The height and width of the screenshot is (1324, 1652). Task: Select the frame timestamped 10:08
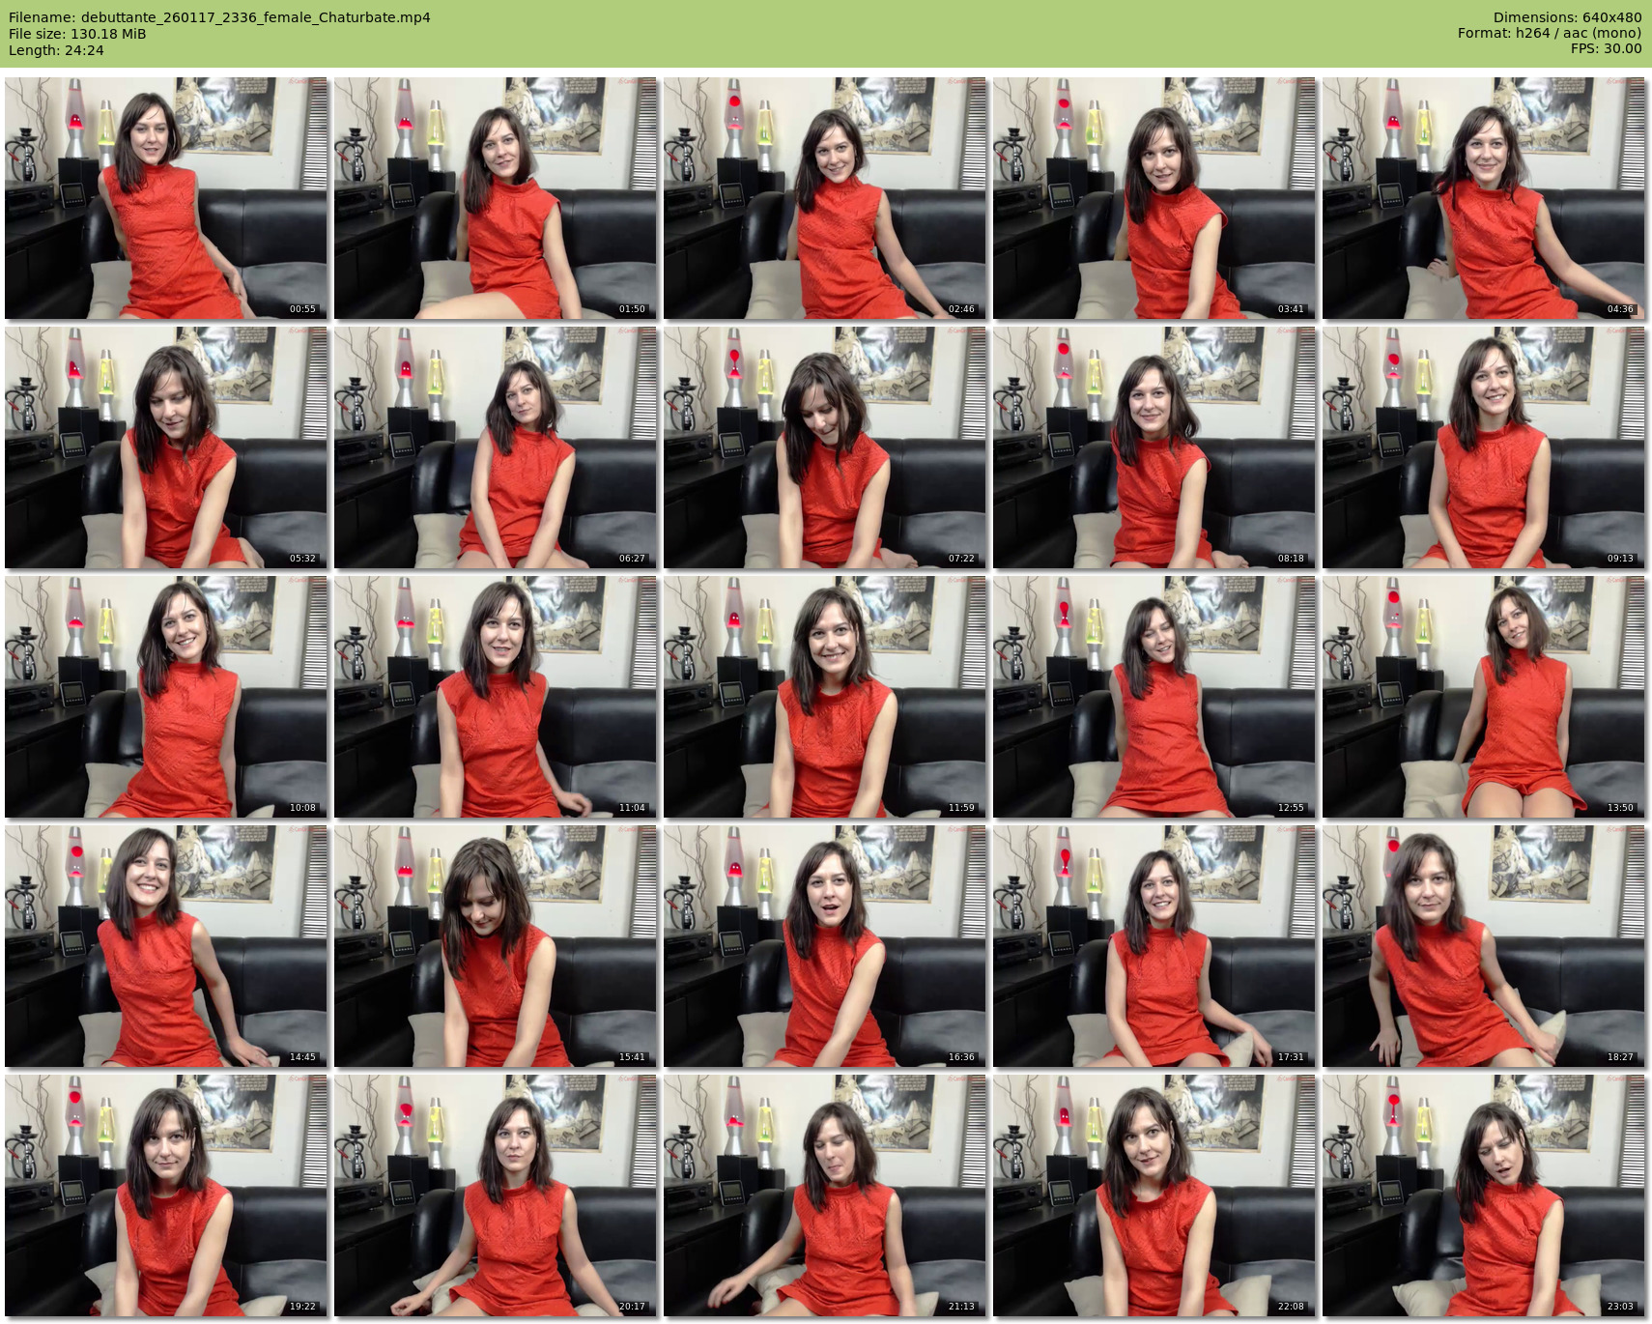(x=166, y=697)
